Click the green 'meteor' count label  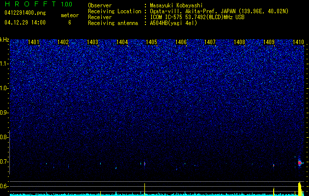(x=70, y=15)
